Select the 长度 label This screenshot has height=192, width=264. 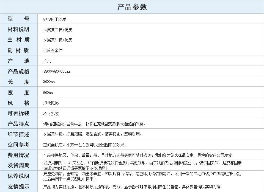(18, 82)
